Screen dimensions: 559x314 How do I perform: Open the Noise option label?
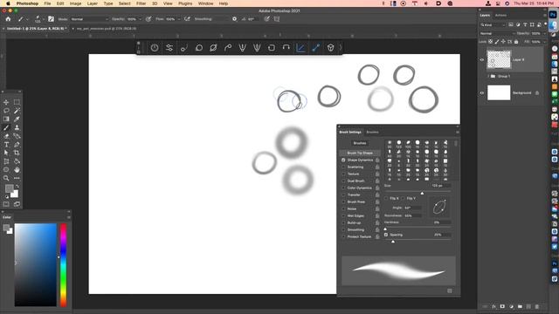[x=352, y=208]
